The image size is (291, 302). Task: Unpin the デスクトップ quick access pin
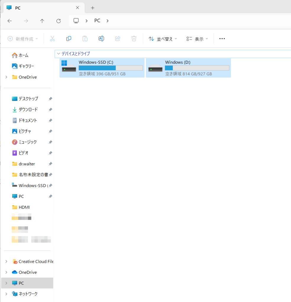coord(50,99)
